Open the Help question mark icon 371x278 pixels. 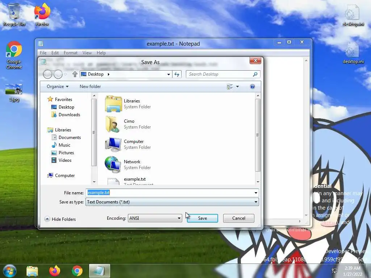tap(253, 87)
